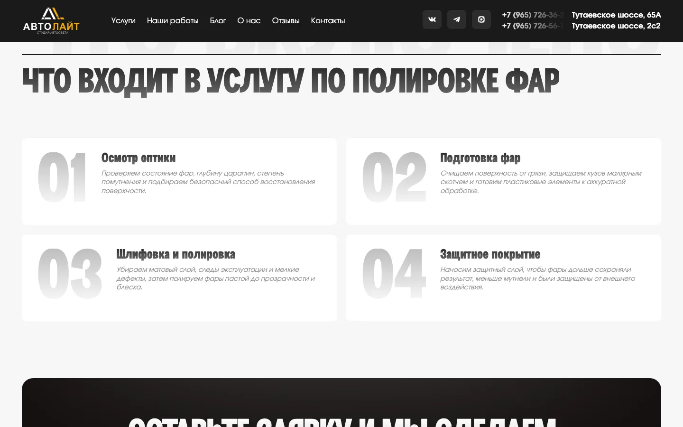Call phone number ending 726-36
Viewport: 683px width, 427px height.
(x=533, y=15)
